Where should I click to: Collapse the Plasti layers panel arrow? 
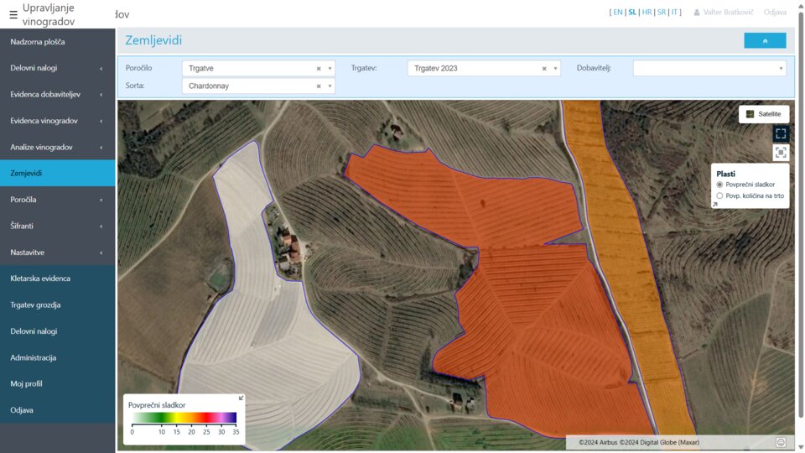[x=715, y=204]
